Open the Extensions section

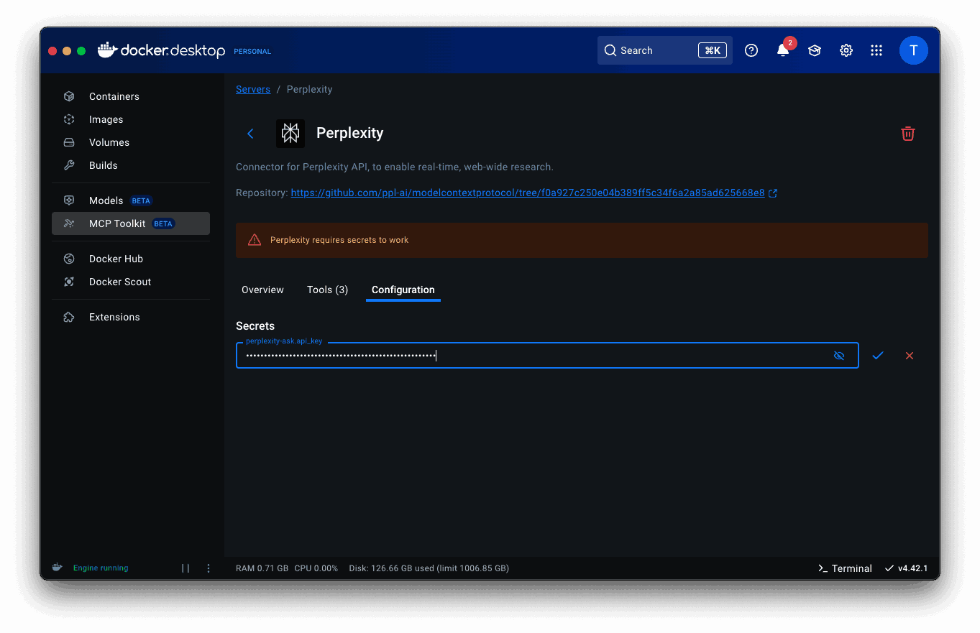114,316
